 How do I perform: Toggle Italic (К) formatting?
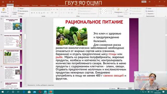pos(34,13)
